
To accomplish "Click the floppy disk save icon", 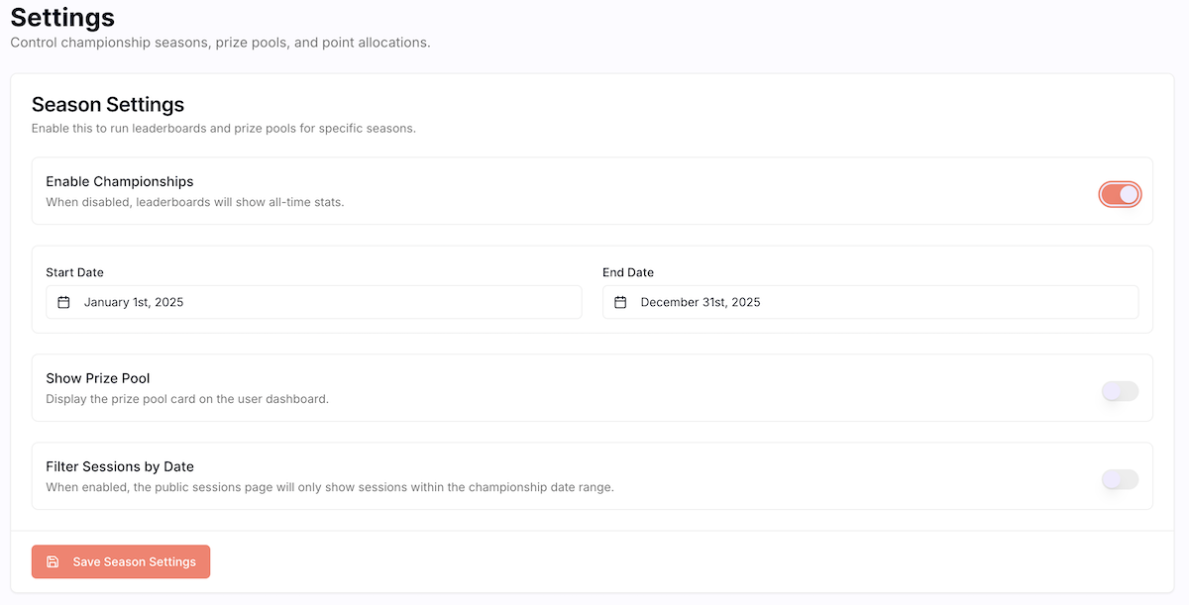I will pyautogui.click(x=52, y=561).
